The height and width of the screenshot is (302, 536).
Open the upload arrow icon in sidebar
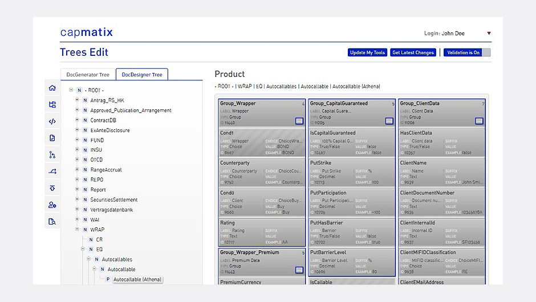(52, 188)
